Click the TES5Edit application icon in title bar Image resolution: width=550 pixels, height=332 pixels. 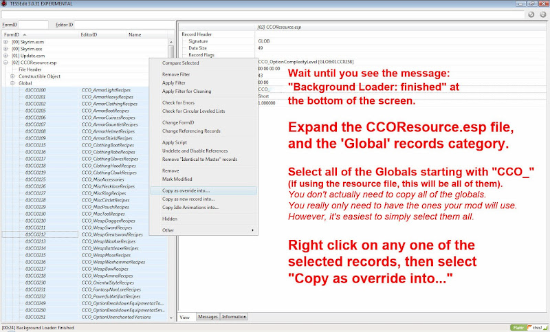[4, 3]
